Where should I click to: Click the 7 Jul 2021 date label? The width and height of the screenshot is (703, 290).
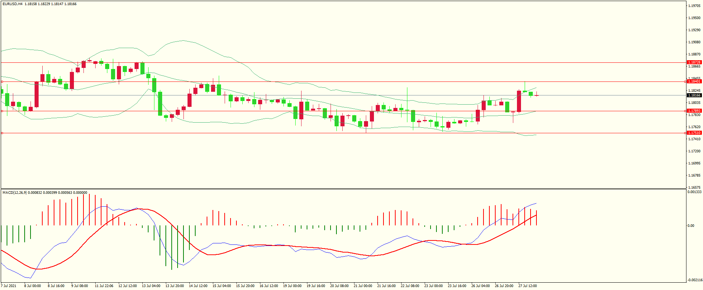pos(9,286)
